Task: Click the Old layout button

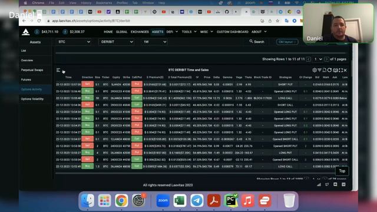Action: [x=287, y=42]
